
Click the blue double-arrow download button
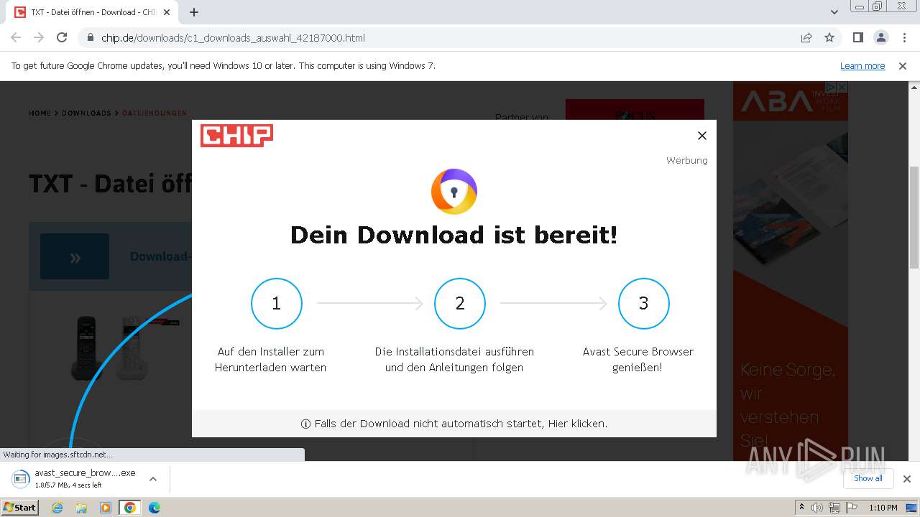coord(75,256)
